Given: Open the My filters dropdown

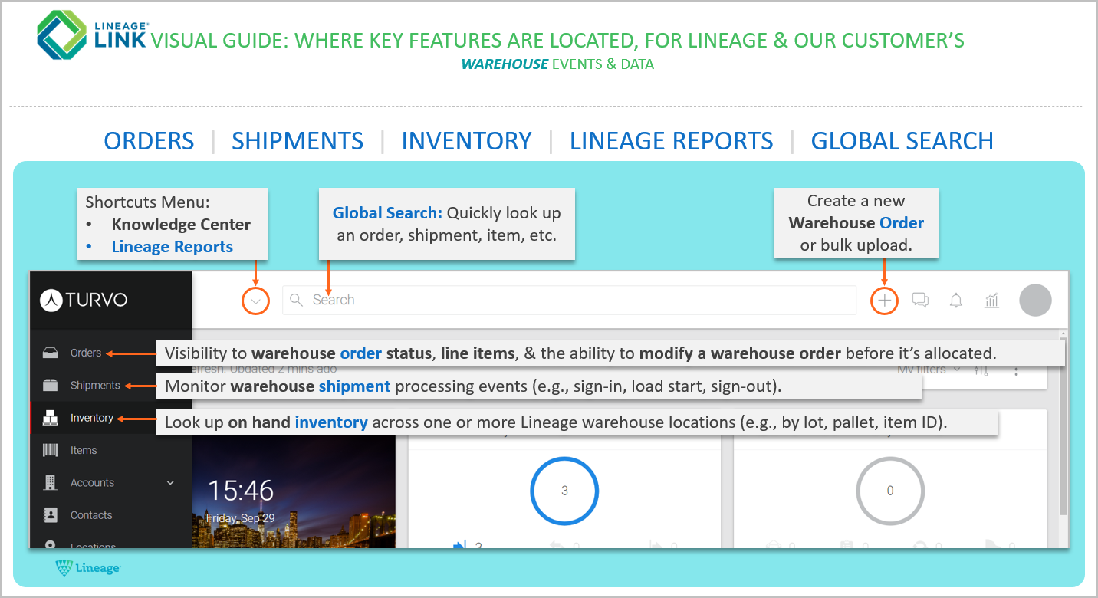Looking at the screenshot, I should 930,370.
